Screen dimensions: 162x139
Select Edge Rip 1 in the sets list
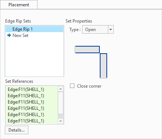pos(34,29)
